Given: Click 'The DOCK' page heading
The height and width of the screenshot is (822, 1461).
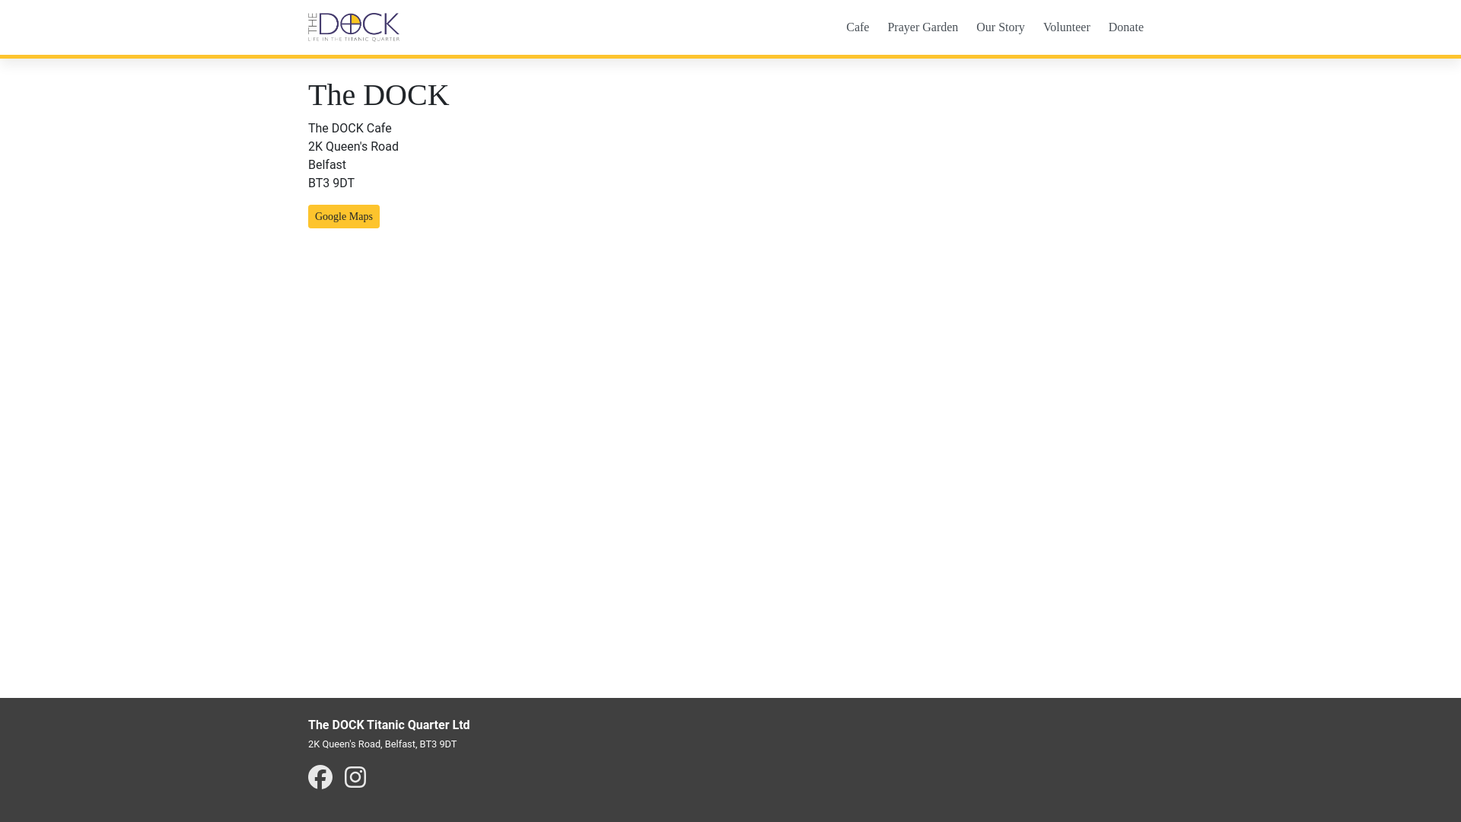Looking at the screenshot, I should [x=379, y=95].
